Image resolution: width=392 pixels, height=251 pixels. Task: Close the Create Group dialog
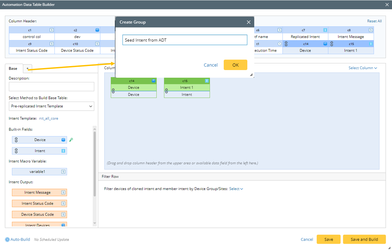click(x=249, y=22)
